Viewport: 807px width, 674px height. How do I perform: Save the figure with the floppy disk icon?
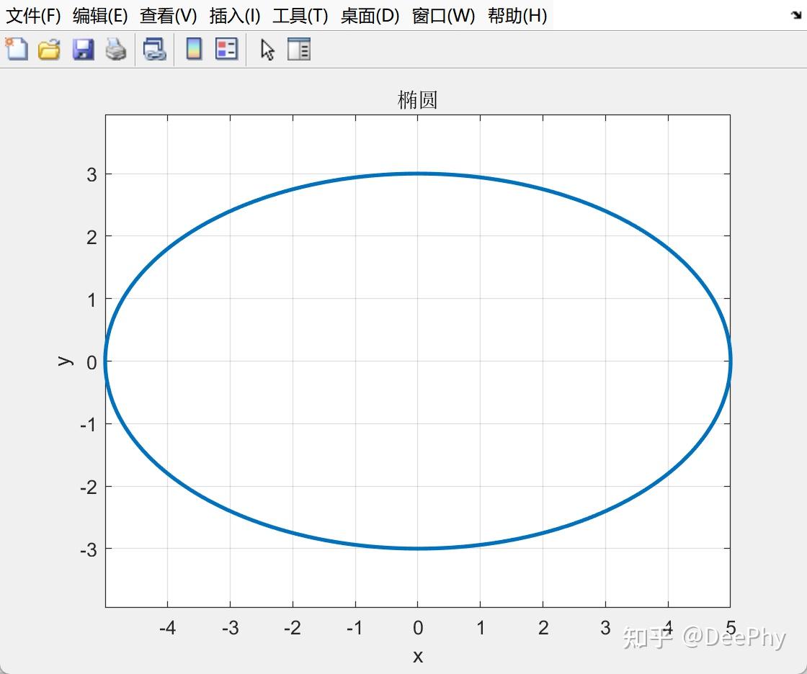pyautogui.click(x=83, y=50)
